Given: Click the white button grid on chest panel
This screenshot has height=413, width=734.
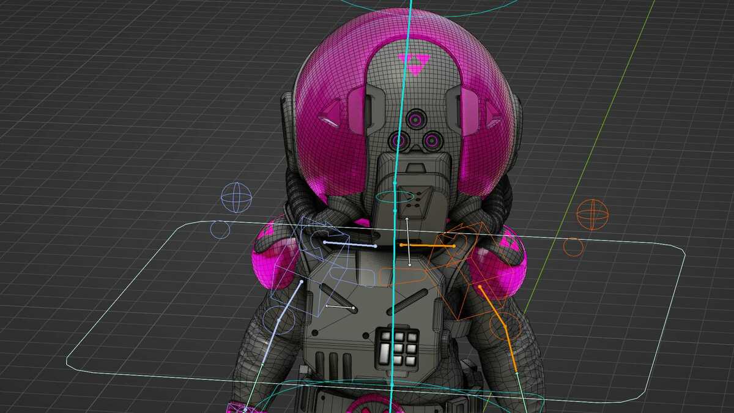Looking at the screenshot, I should coord(397,349).
